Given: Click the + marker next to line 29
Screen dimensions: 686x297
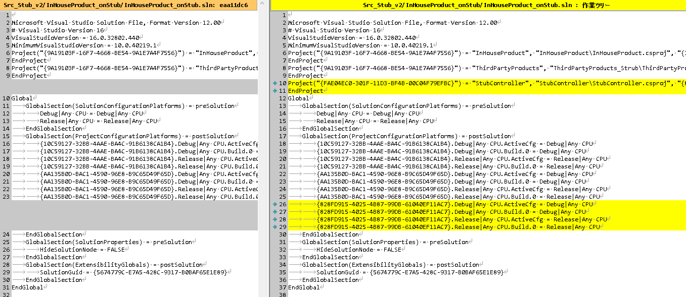Looking at the screenshot, I should (x=276, y=226).
